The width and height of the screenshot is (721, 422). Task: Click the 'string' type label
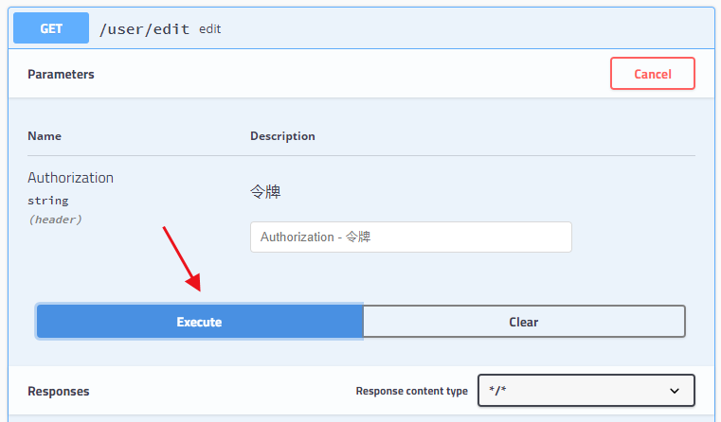[47, 201]
